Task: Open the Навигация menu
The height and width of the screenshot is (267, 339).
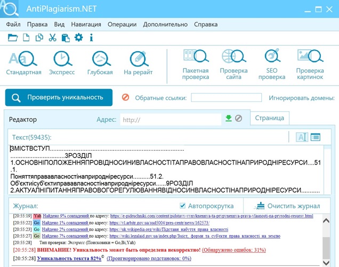Action: (x=86, y=24)
